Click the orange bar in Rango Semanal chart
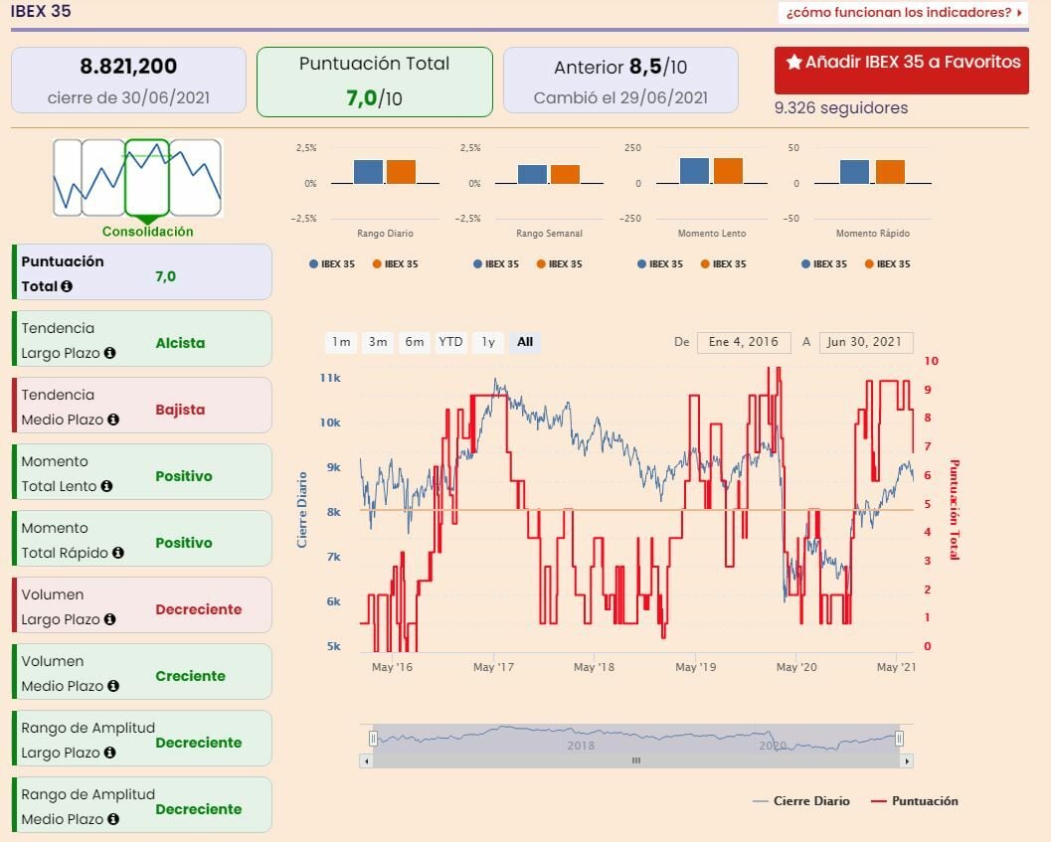Image resolution: width=1051 pixels, height=842 pixels. [x=565, y=174]
